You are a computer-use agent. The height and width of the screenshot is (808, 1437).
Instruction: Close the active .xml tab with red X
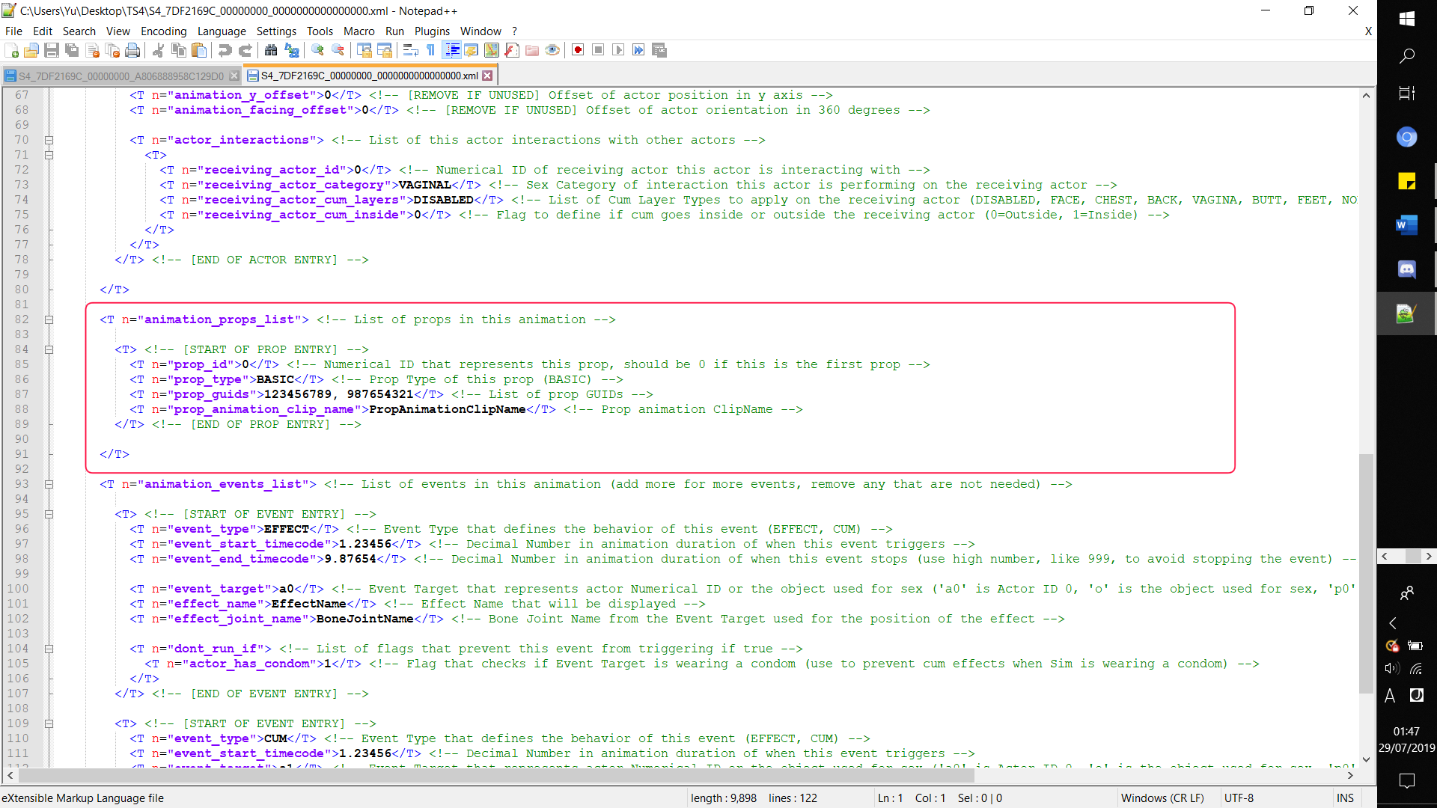[x=487, y=76]
